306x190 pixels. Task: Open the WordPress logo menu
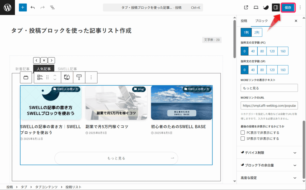[x=7, y=7]
